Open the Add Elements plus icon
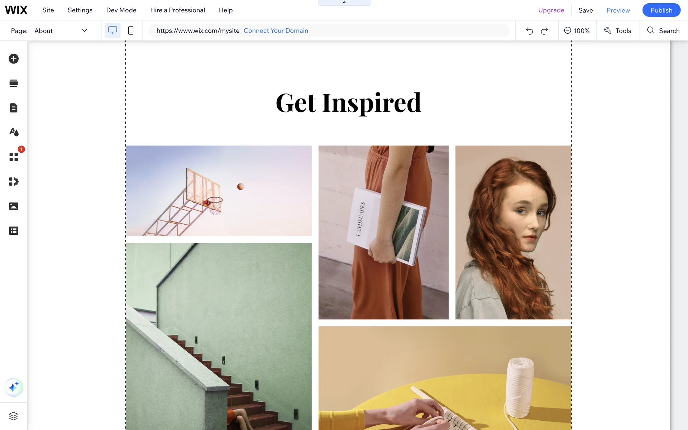688x430 pixels. coord(14,59)
